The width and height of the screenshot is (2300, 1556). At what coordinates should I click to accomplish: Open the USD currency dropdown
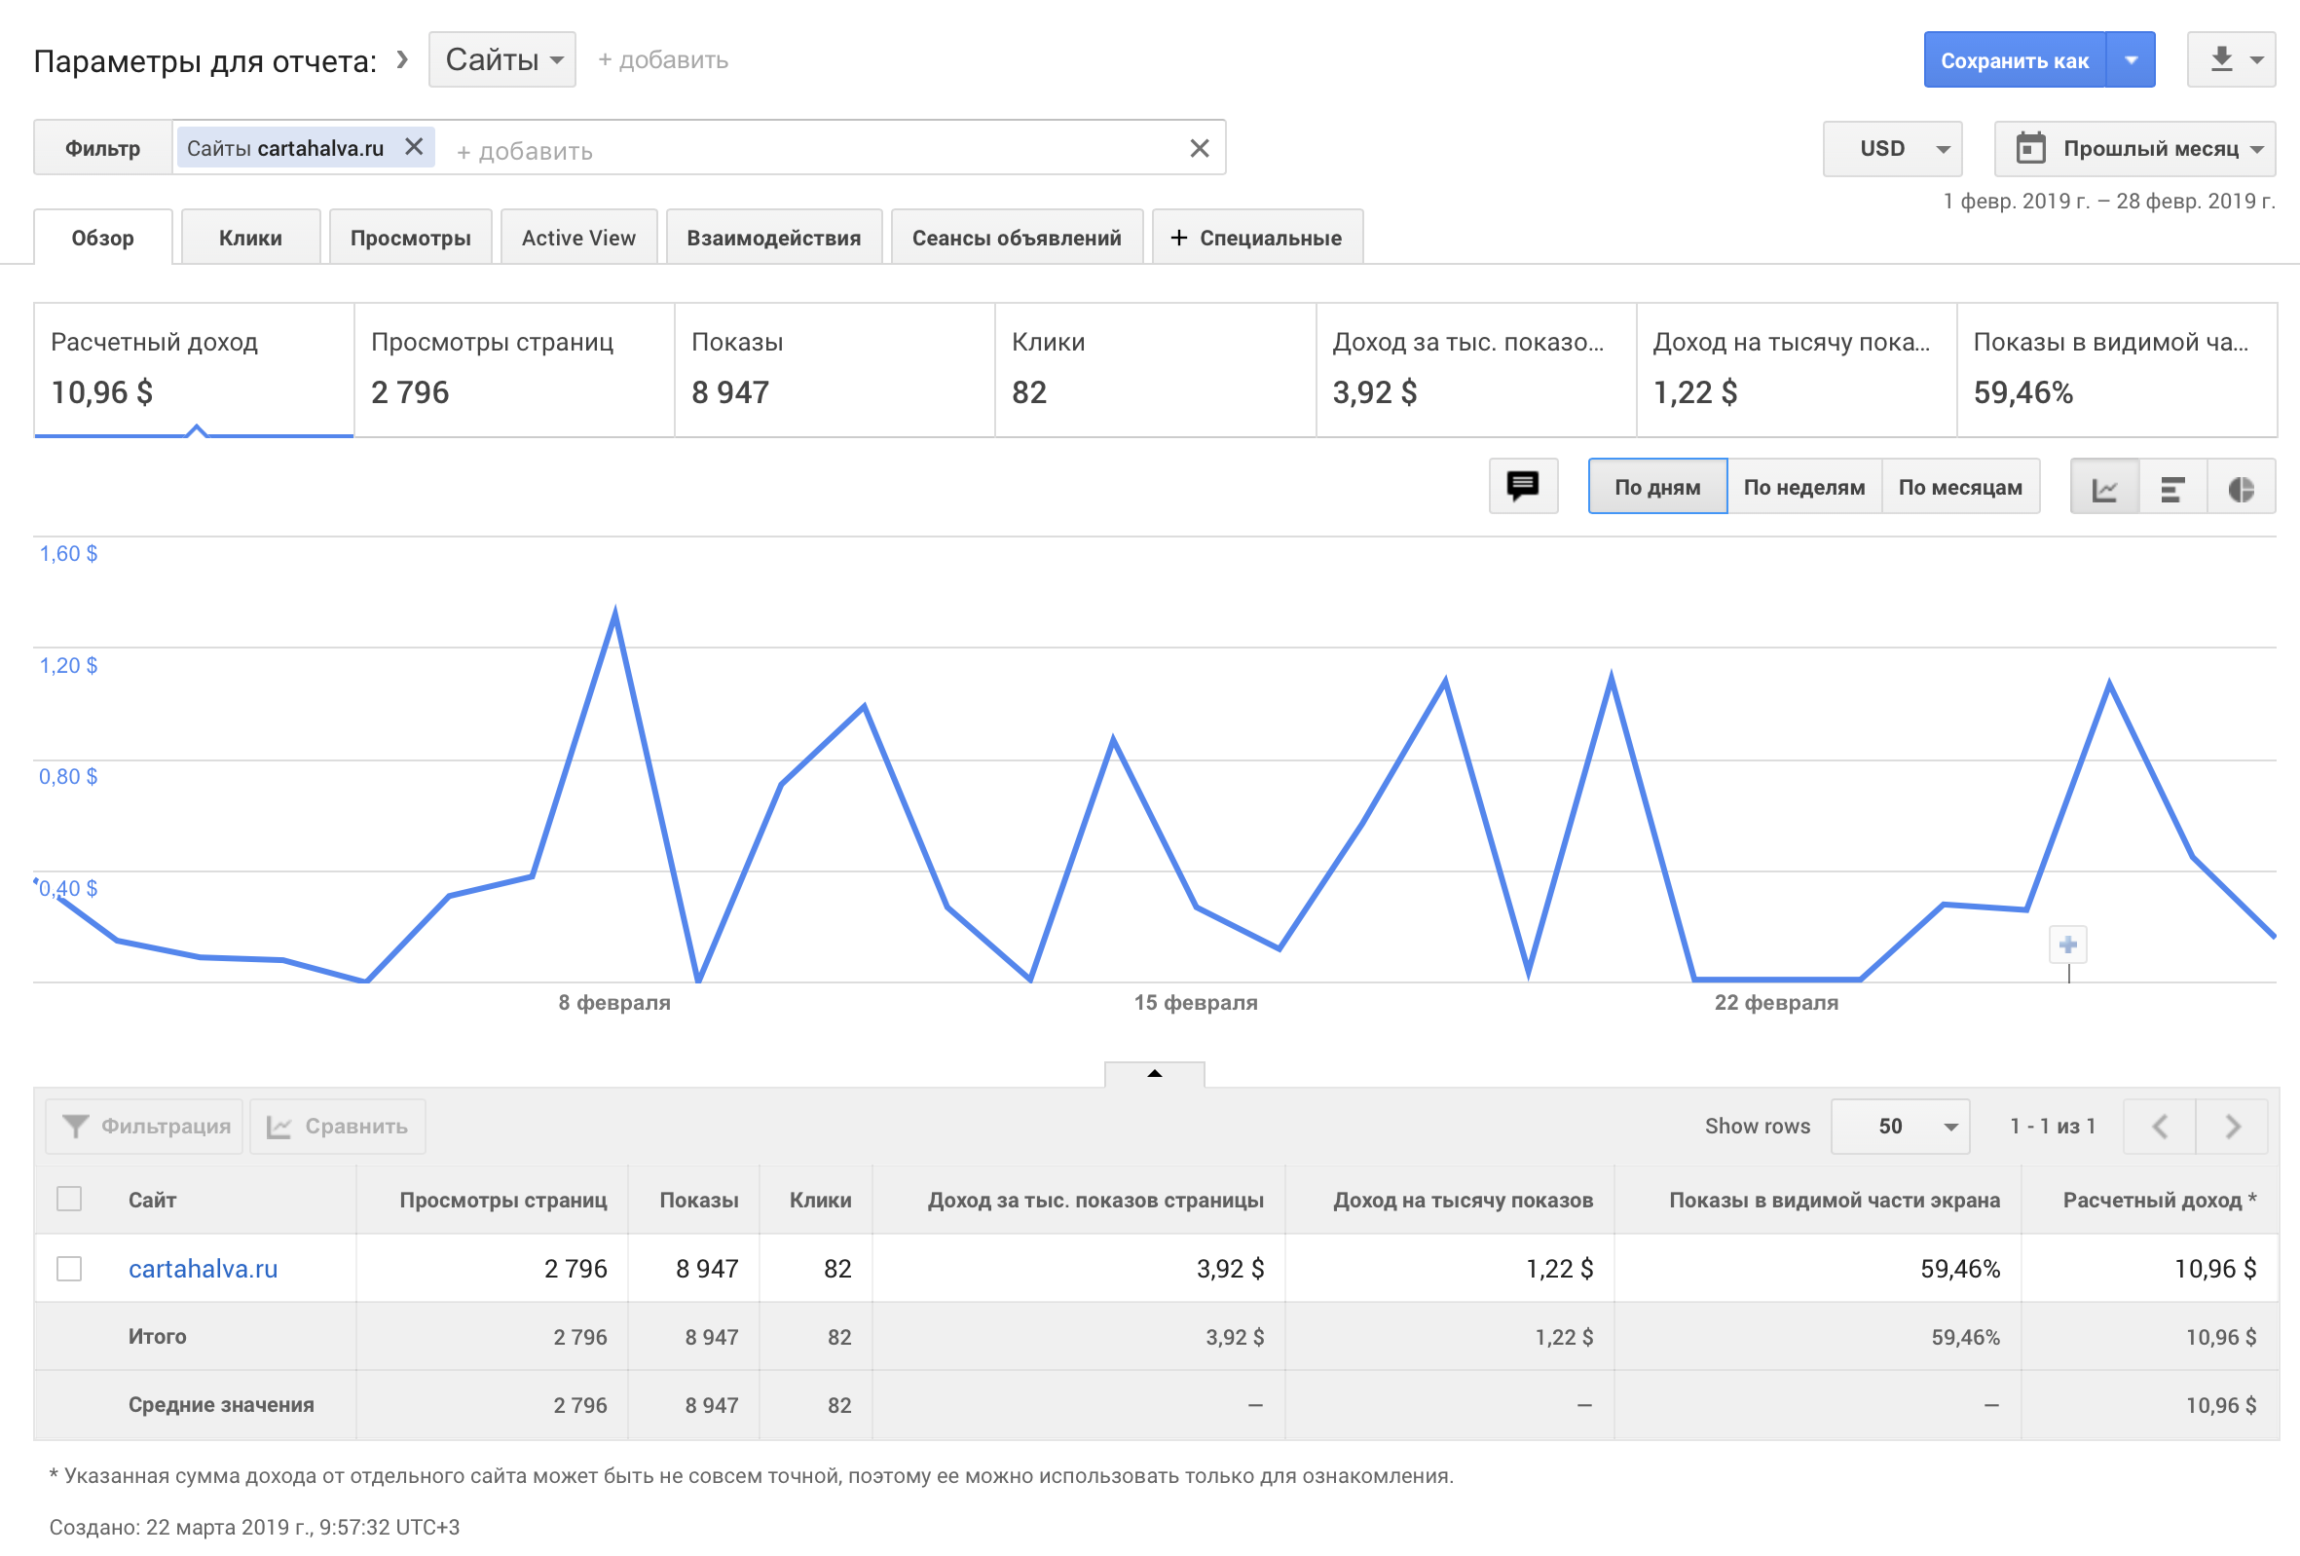click(1891, 148)
